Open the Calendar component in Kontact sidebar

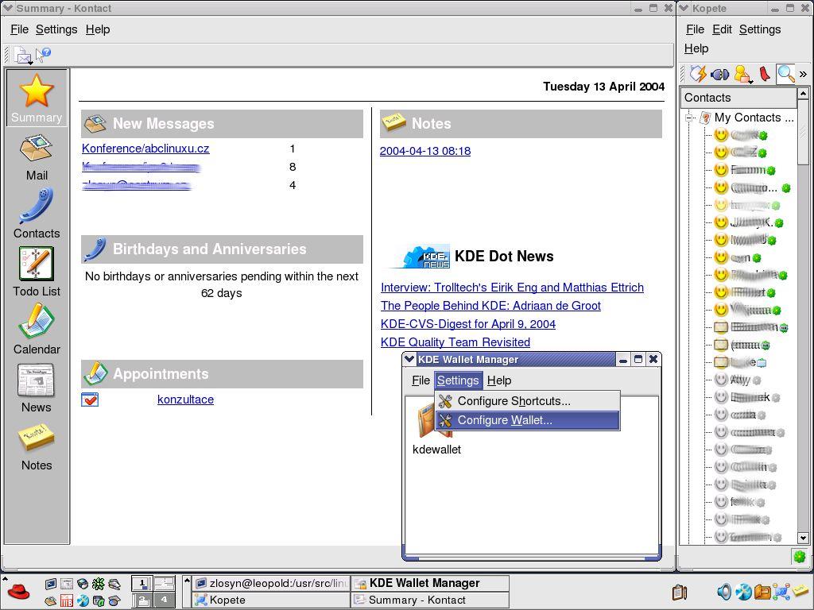tap(37, 330)
